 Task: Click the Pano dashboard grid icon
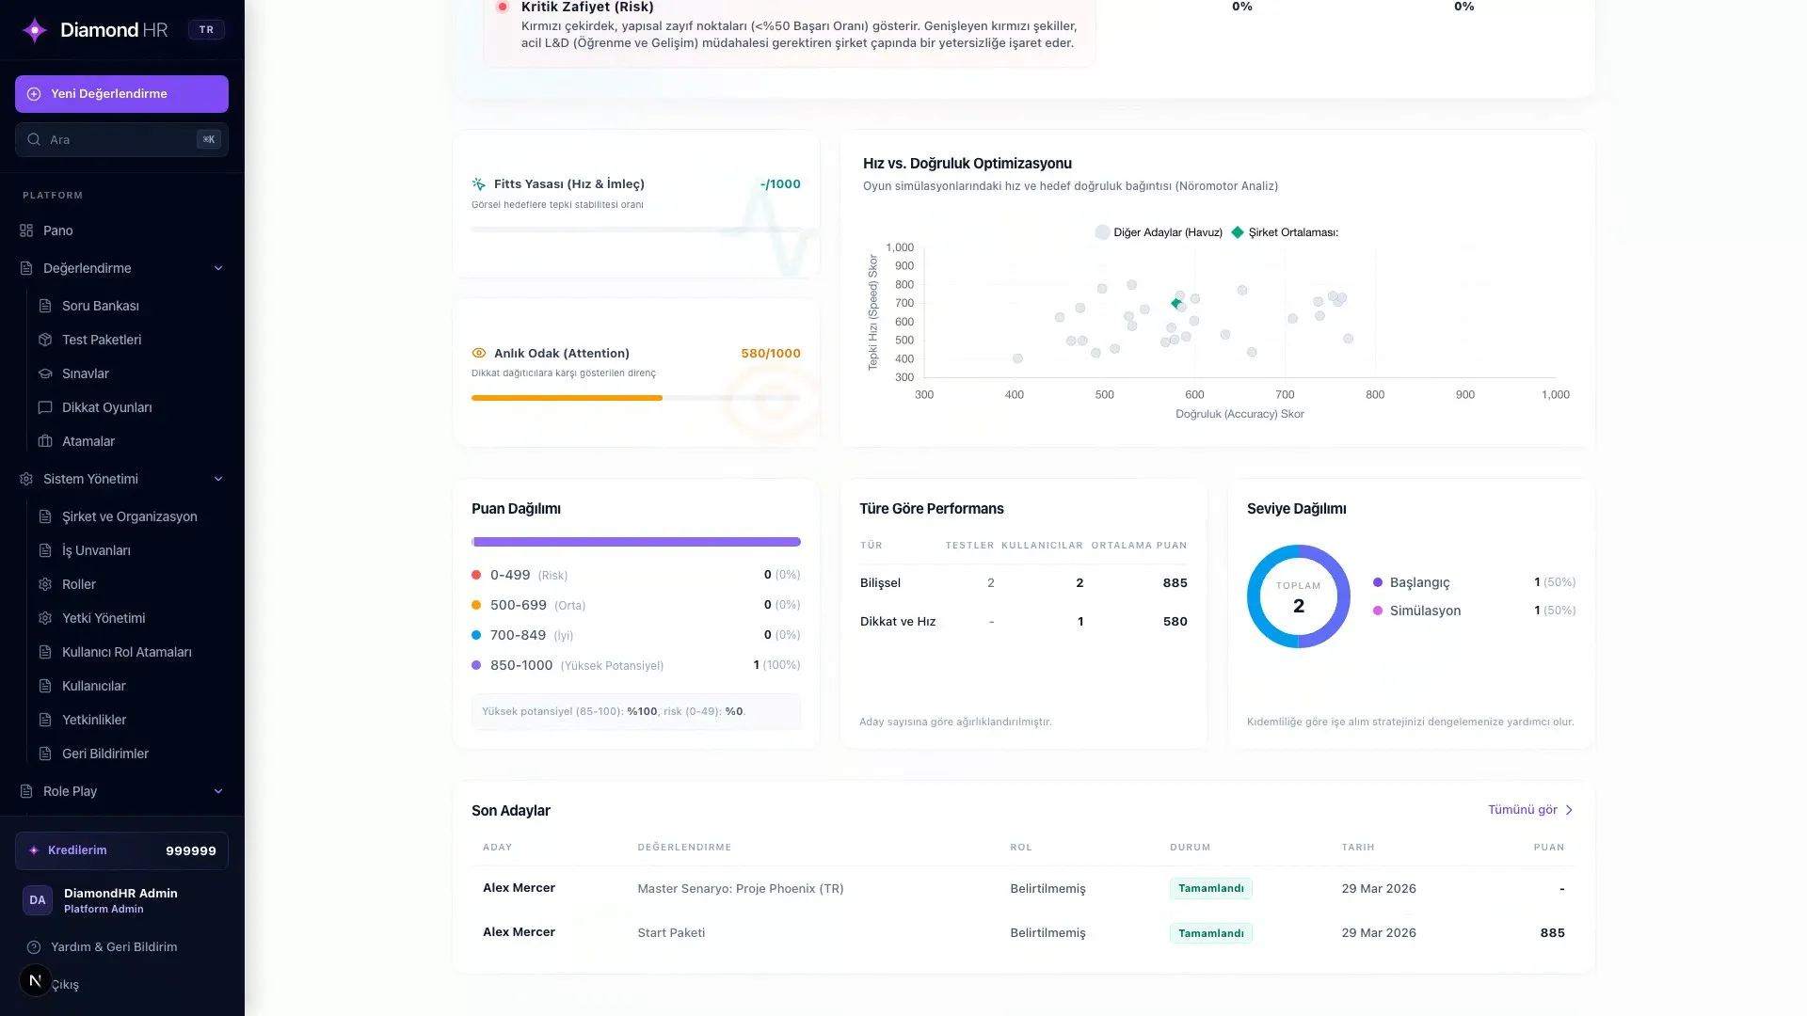(26, 230)
